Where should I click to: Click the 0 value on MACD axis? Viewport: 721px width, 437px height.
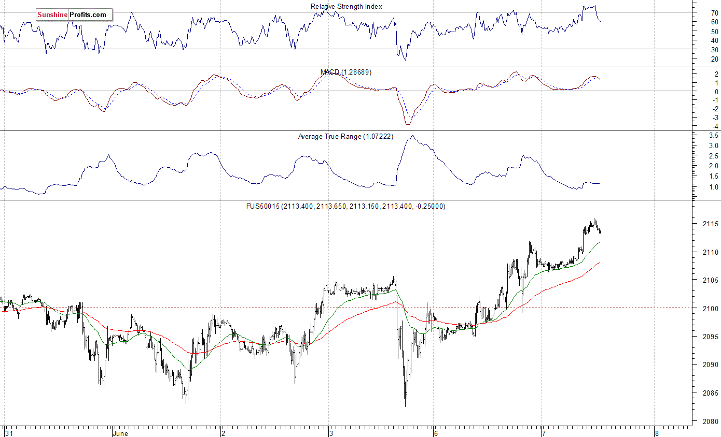(x=716, y=92)
